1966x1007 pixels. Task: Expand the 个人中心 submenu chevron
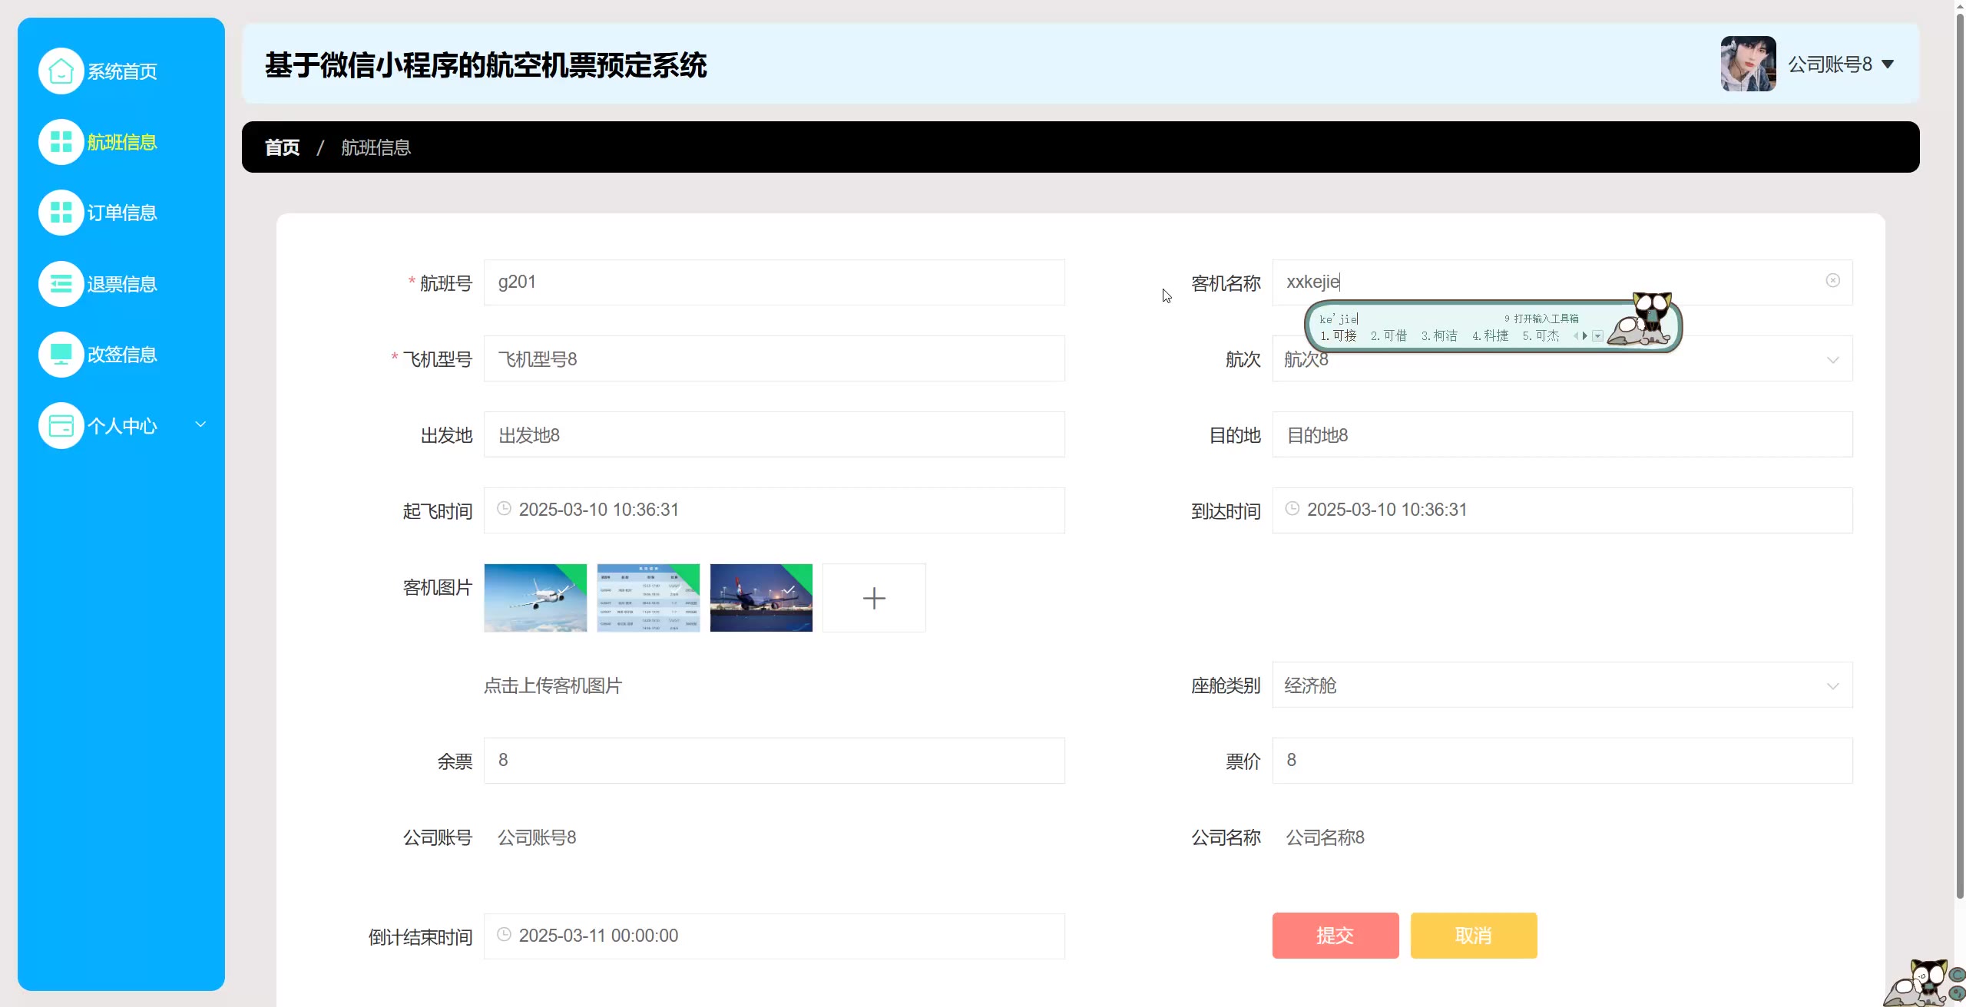point(200,424)
